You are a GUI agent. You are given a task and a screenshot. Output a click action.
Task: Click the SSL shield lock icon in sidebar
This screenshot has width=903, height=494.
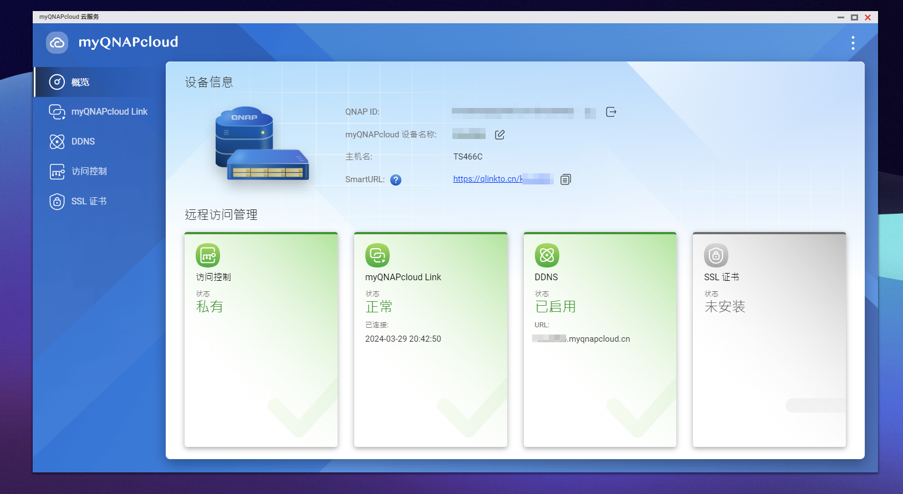[57, 202]
